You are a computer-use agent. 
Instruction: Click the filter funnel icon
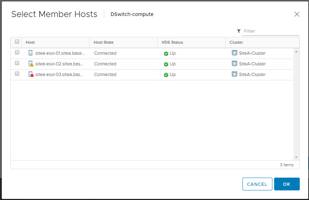pos(239,31)
